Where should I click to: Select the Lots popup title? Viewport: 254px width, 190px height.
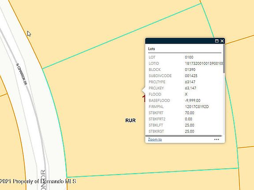tap(151, 49)
